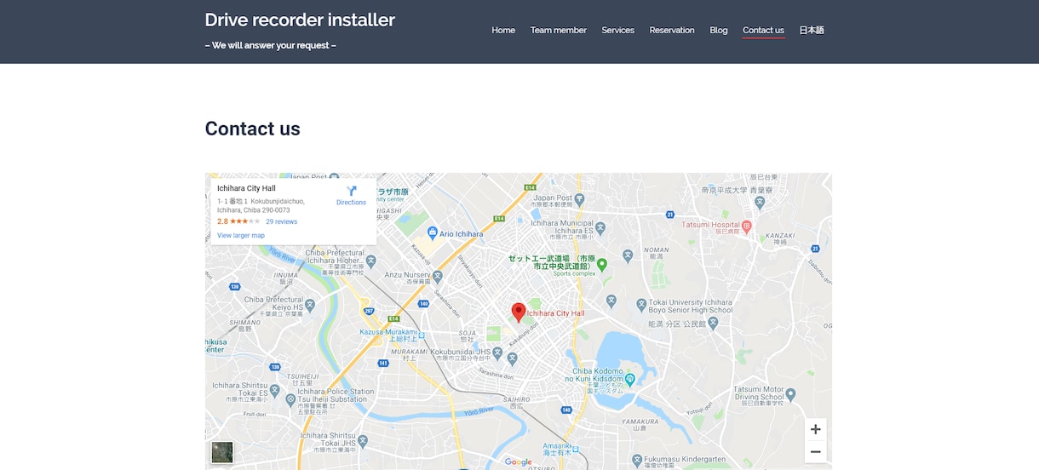Click the Japan Post icon near E14
This screenshot has width=1039, height=470.
click(x=580, y=200)
